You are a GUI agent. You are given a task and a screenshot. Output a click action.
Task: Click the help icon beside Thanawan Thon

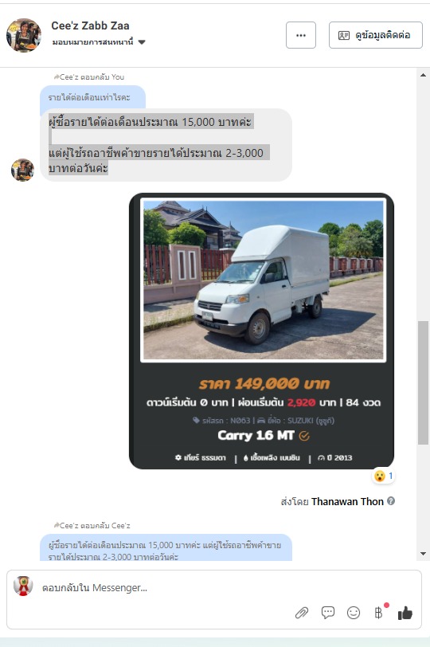(391, 501)
